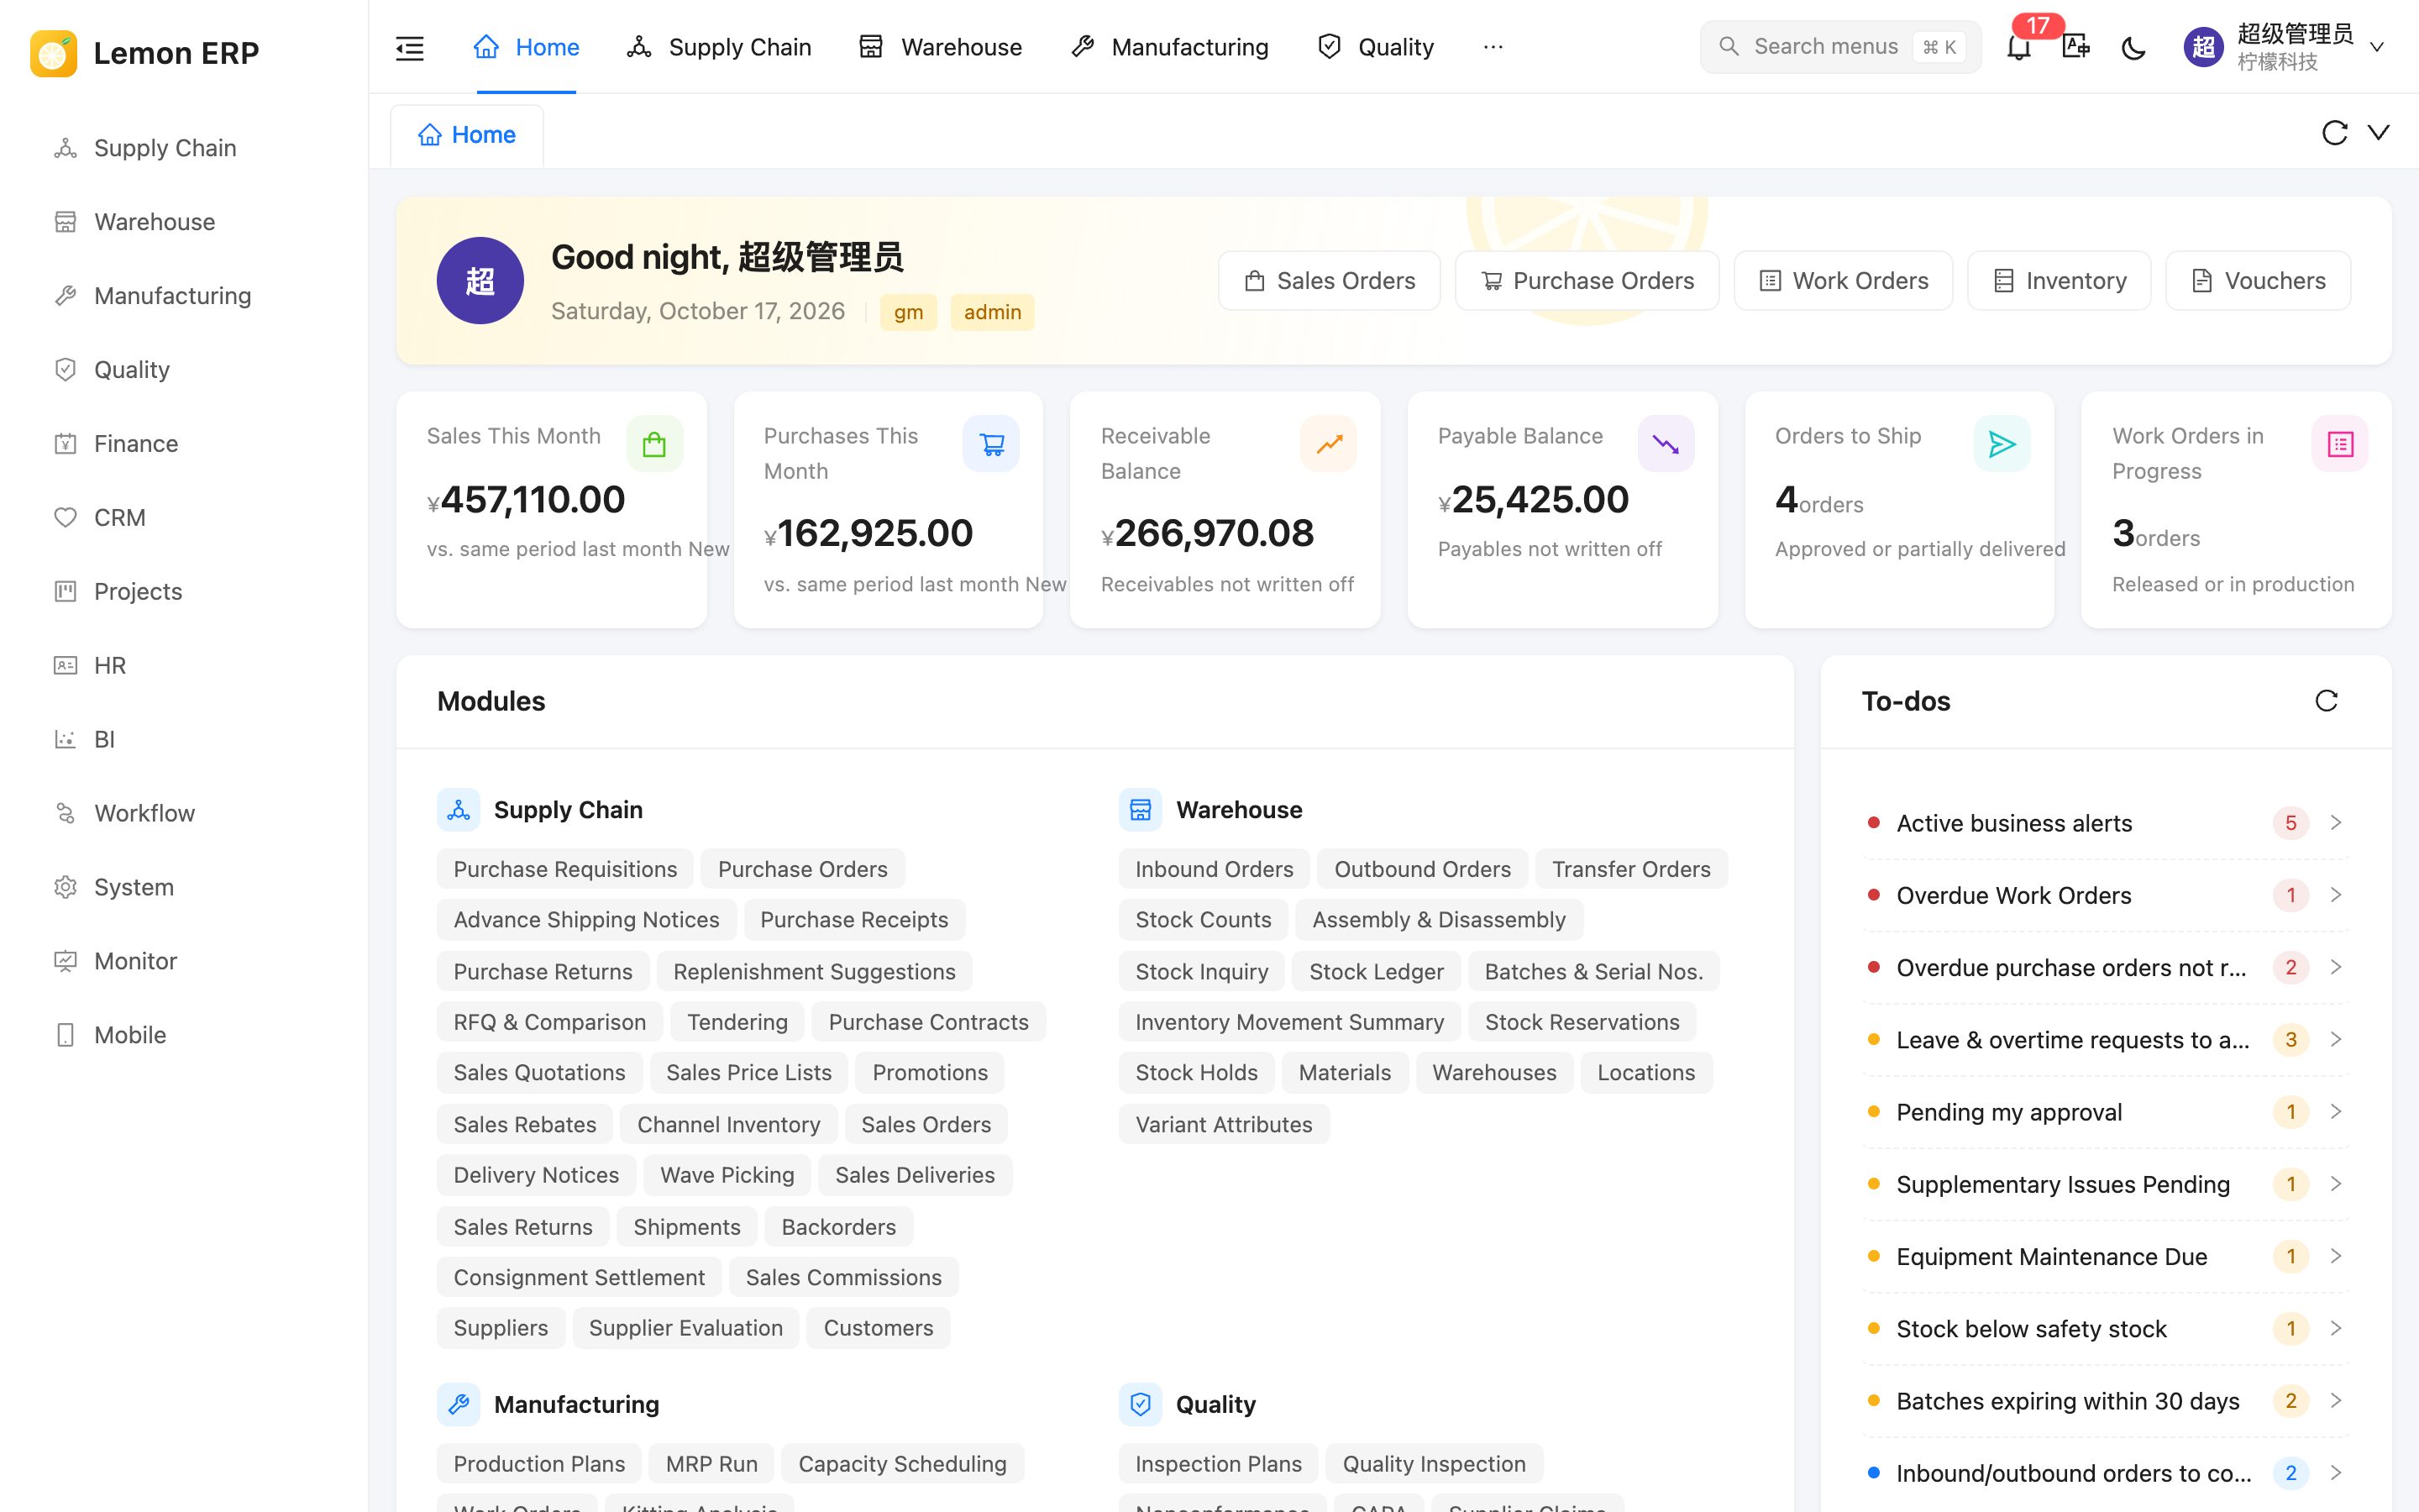Viewport: 2419px width, 1512px height.
Task: Toggle dark mode with the moon icon
Action: (2133, 47)
